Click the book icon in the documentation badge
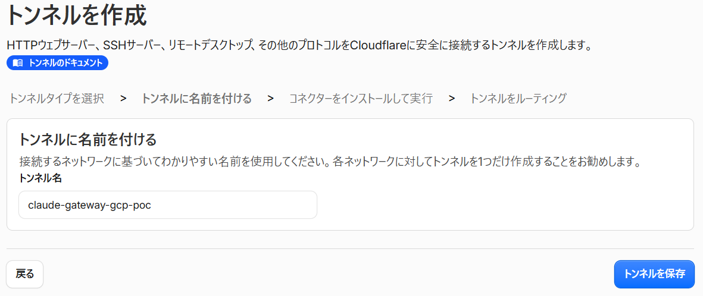Screen dimensions: 703x296 [x=17, y=63]
